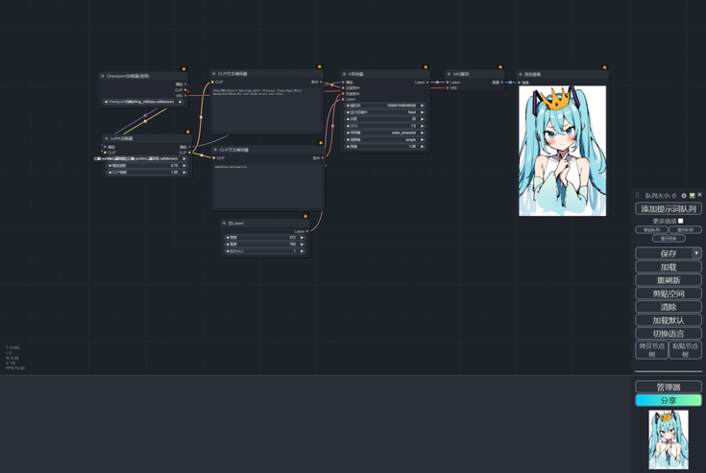Click orange badge above upper CLIP text encoder
Image resolution: width=706 pixels, height=473 pixels.
pos(319,66)
